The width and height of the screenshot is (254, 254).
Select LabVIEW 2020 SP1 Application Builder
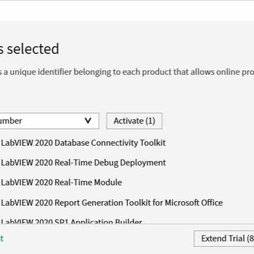pyautogui.click(x=72, y=221)
